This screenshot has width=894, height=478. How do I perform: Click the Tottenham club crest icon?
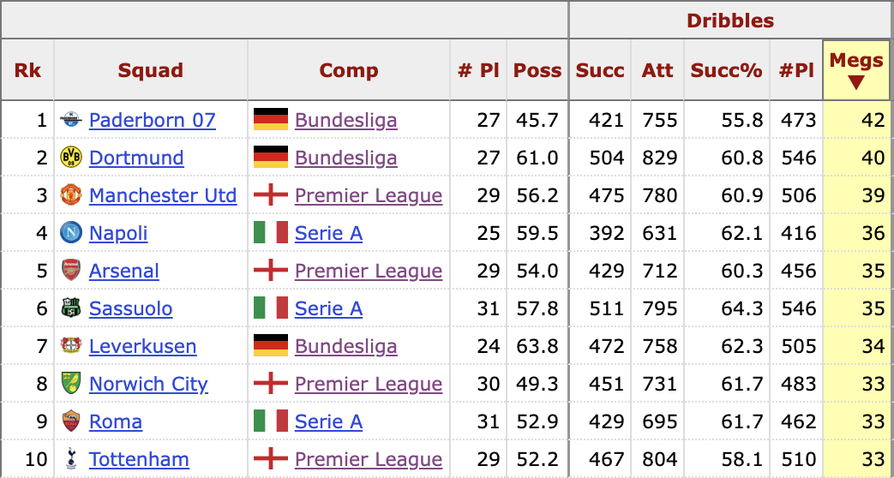[70, 459]
